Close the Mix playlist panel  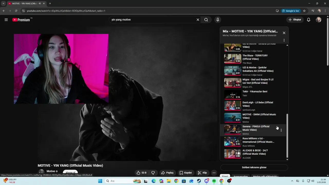coord(284,33)
